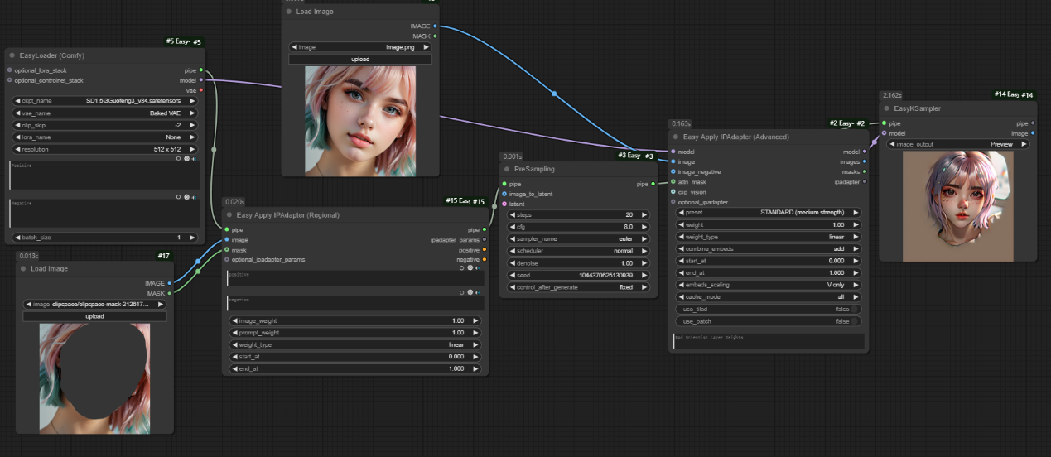The height and width of the screenshot is (457, 1051).
Task: Click the pipe input socket on EasyKSampler
Action: [x=884, y=123]
